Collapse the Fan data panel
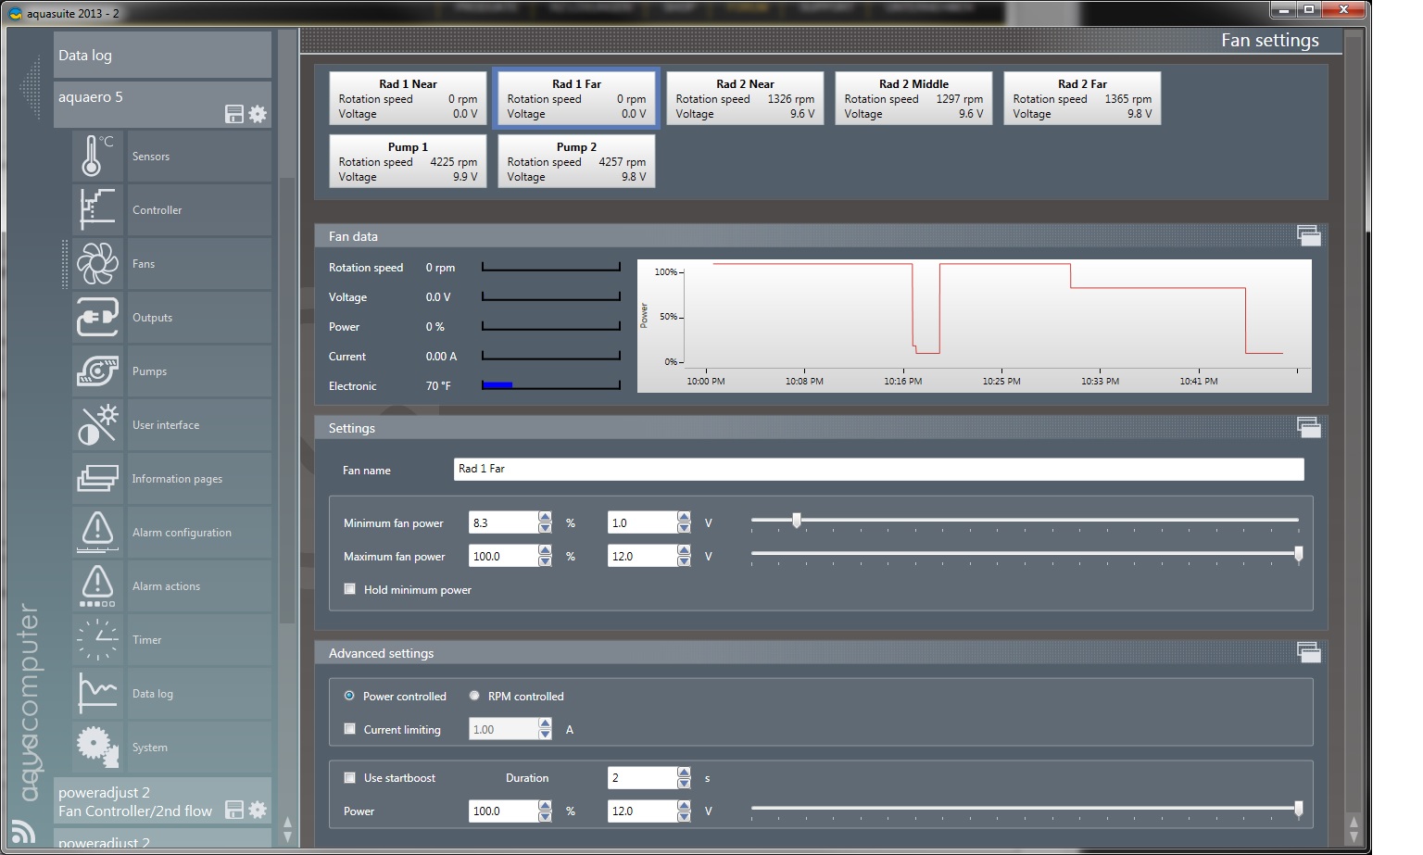This screenshot has height=855, width=1423. (x=1308, y=236)
